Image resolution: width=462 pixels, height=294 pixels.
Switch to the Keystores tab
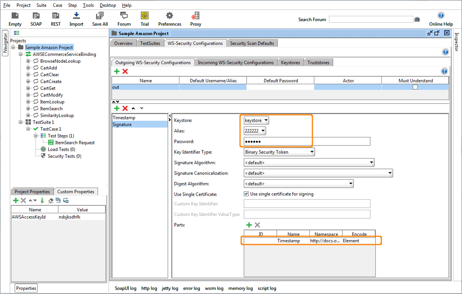[291, 62]
